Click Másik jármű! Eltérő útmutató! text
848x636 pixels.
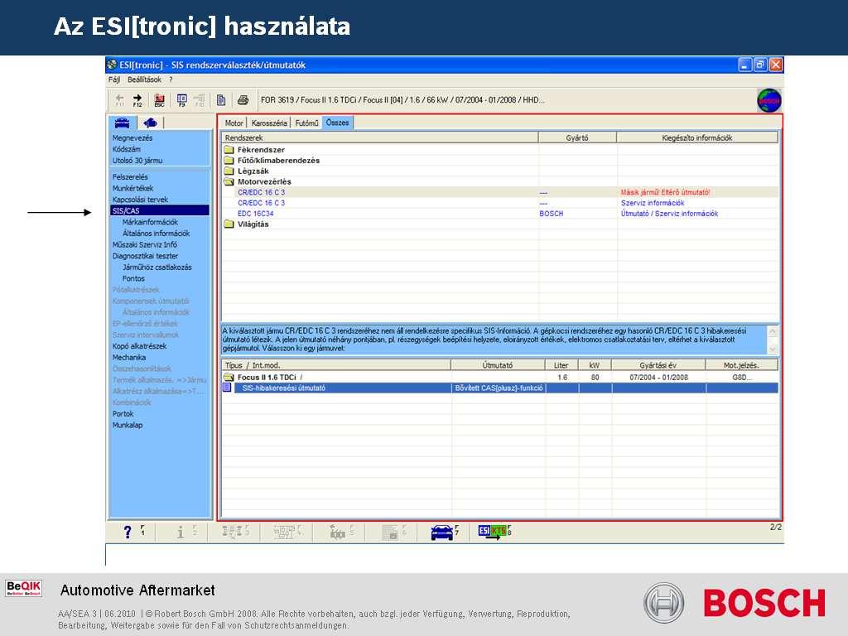point(665,192)
